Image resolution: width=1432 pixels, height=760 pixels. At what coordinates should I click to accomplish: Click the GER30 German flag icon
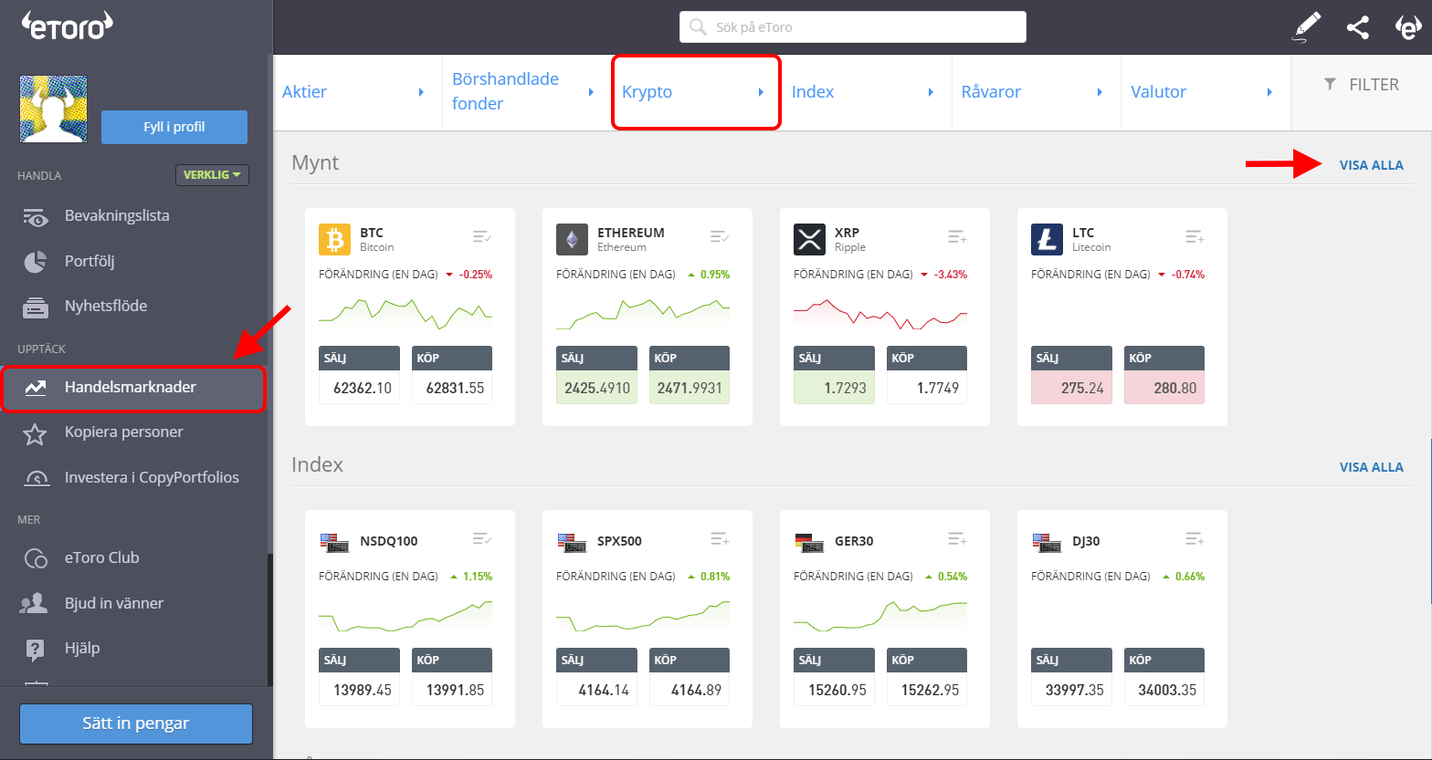(x=809, y=542)
